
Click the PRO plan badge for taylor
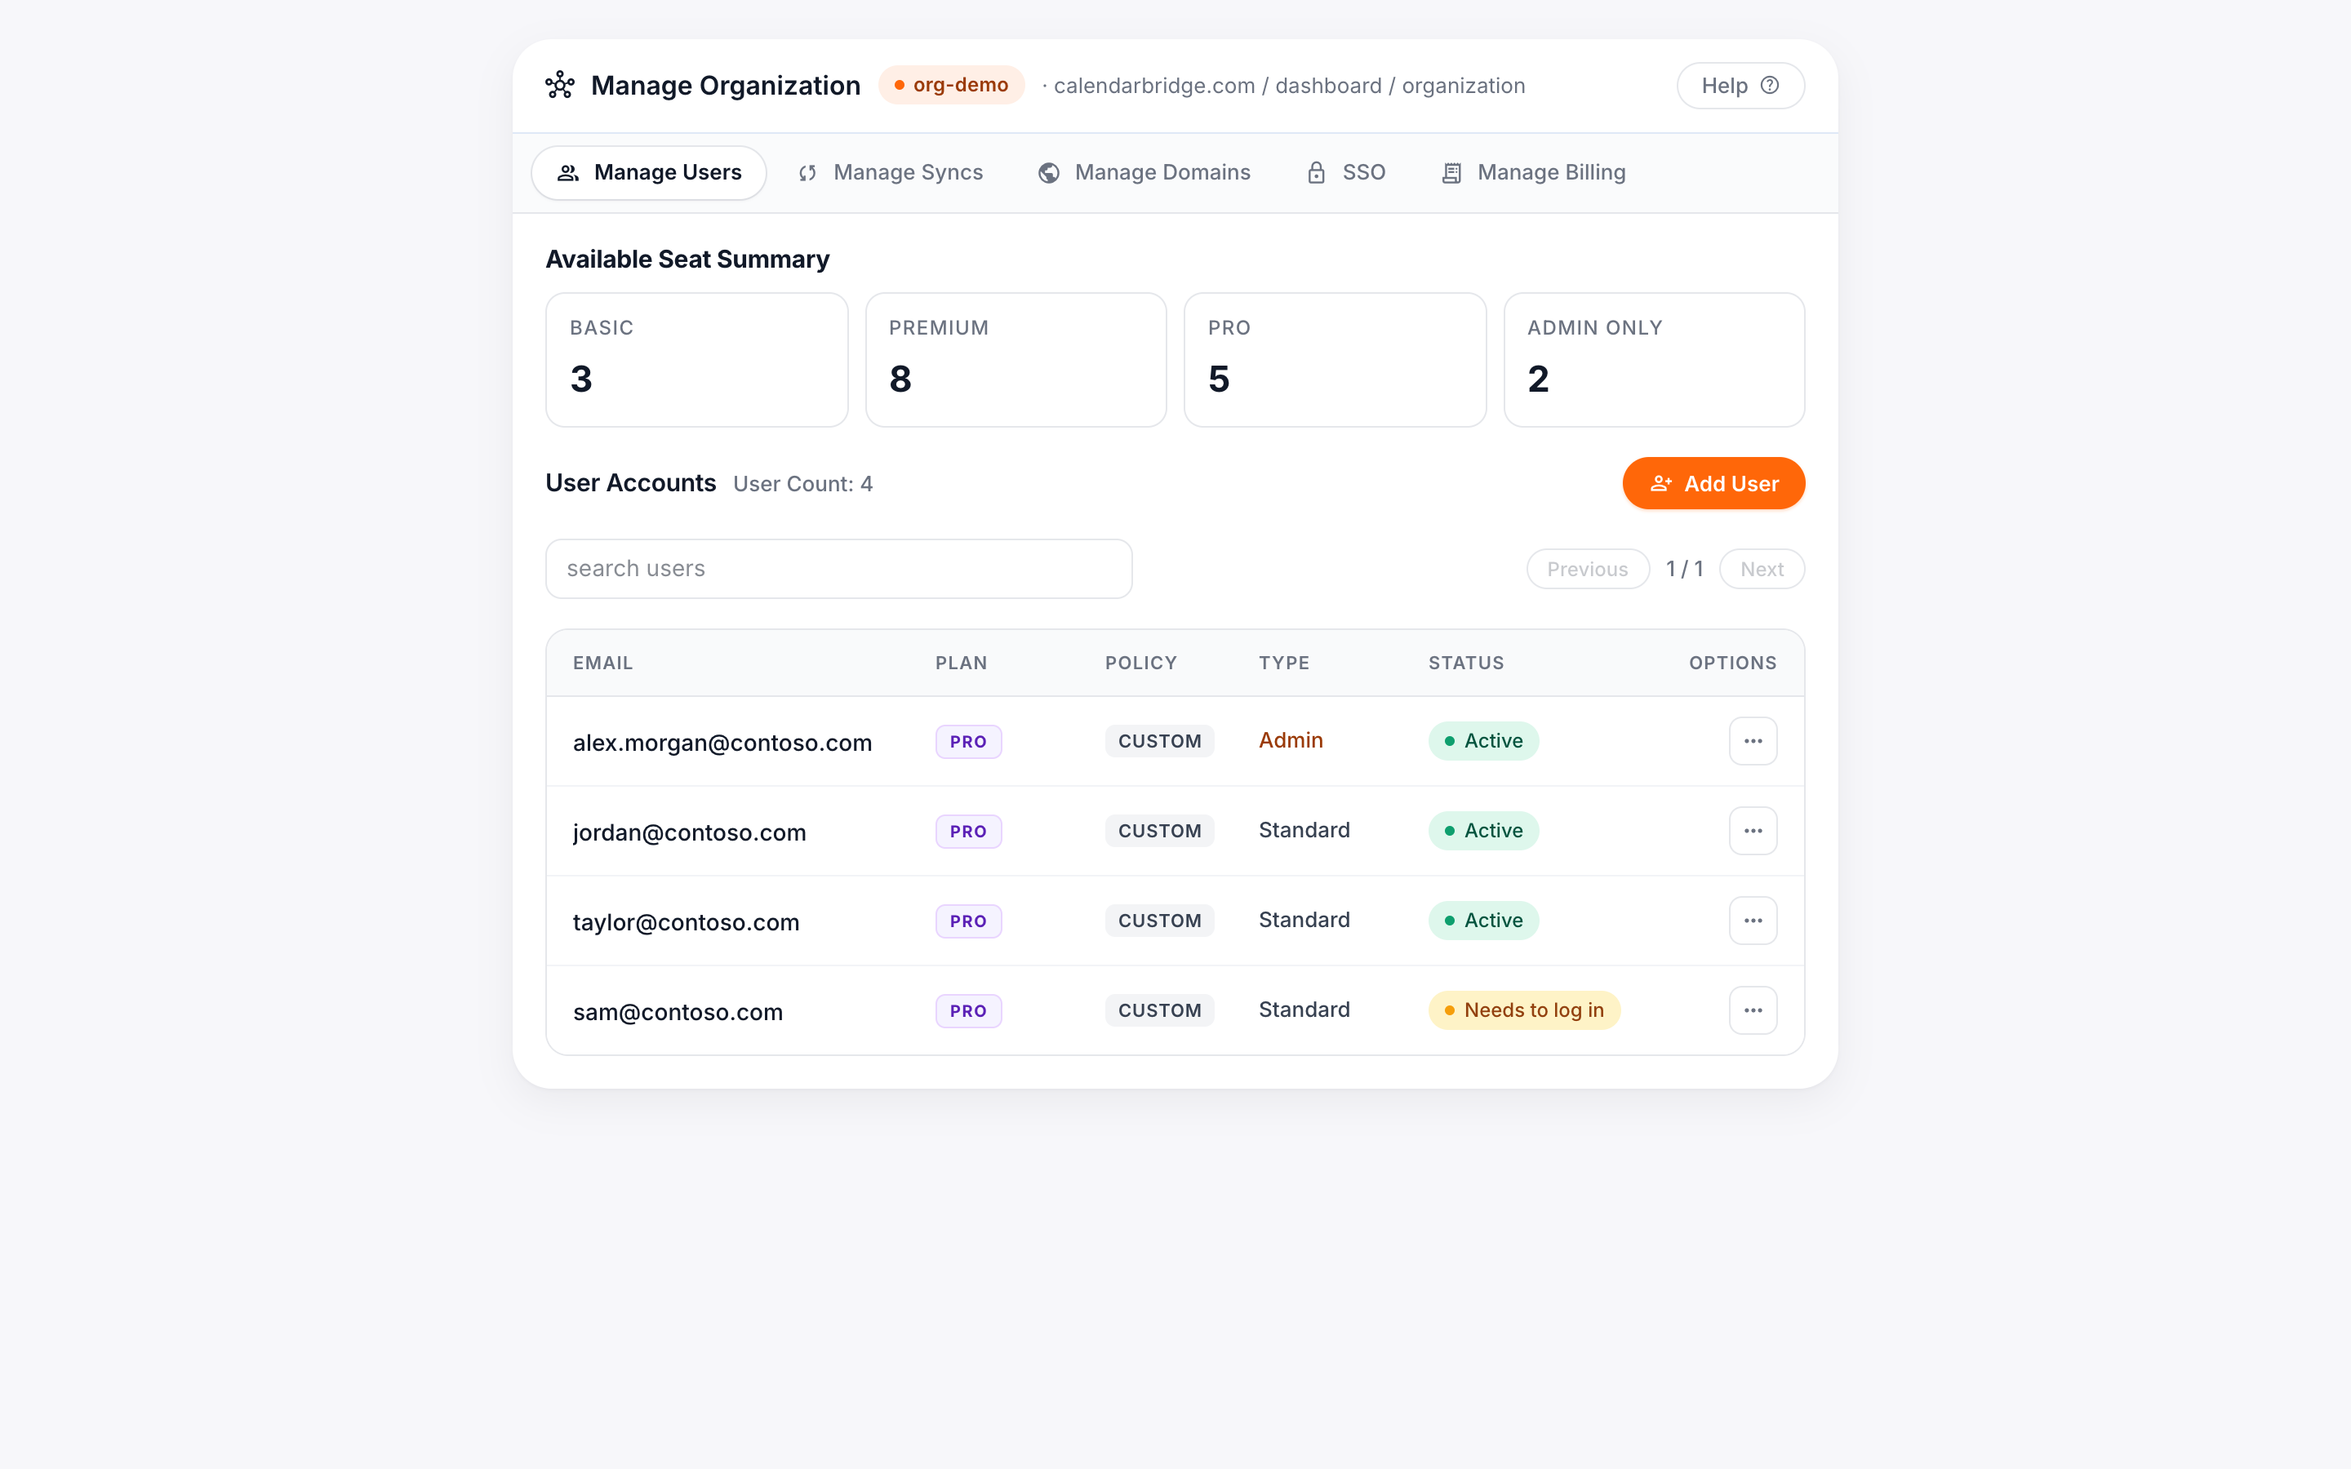point(967,921)
